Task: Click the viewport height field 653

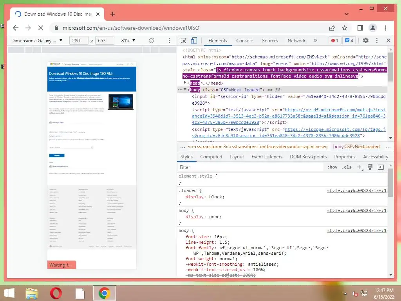Action: [104, 40]
